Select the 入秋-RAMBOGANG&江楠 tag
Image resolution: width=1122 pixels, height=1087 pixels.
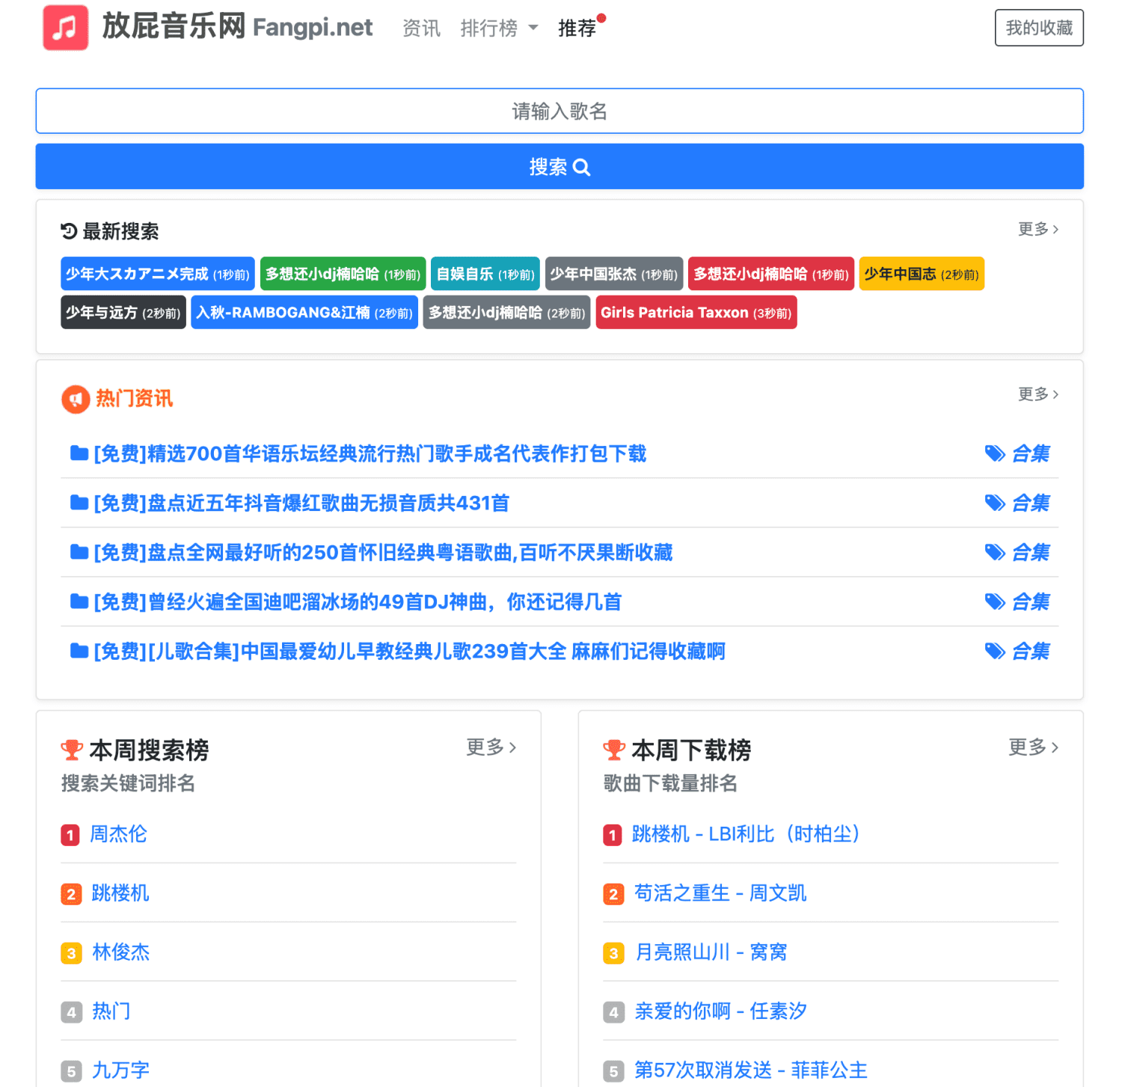(x=304, y=313)
